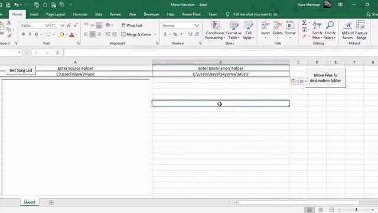Click the Undo icon in quick access toolbar
This screenshot has width=378, height=213.
click(16, 5)
